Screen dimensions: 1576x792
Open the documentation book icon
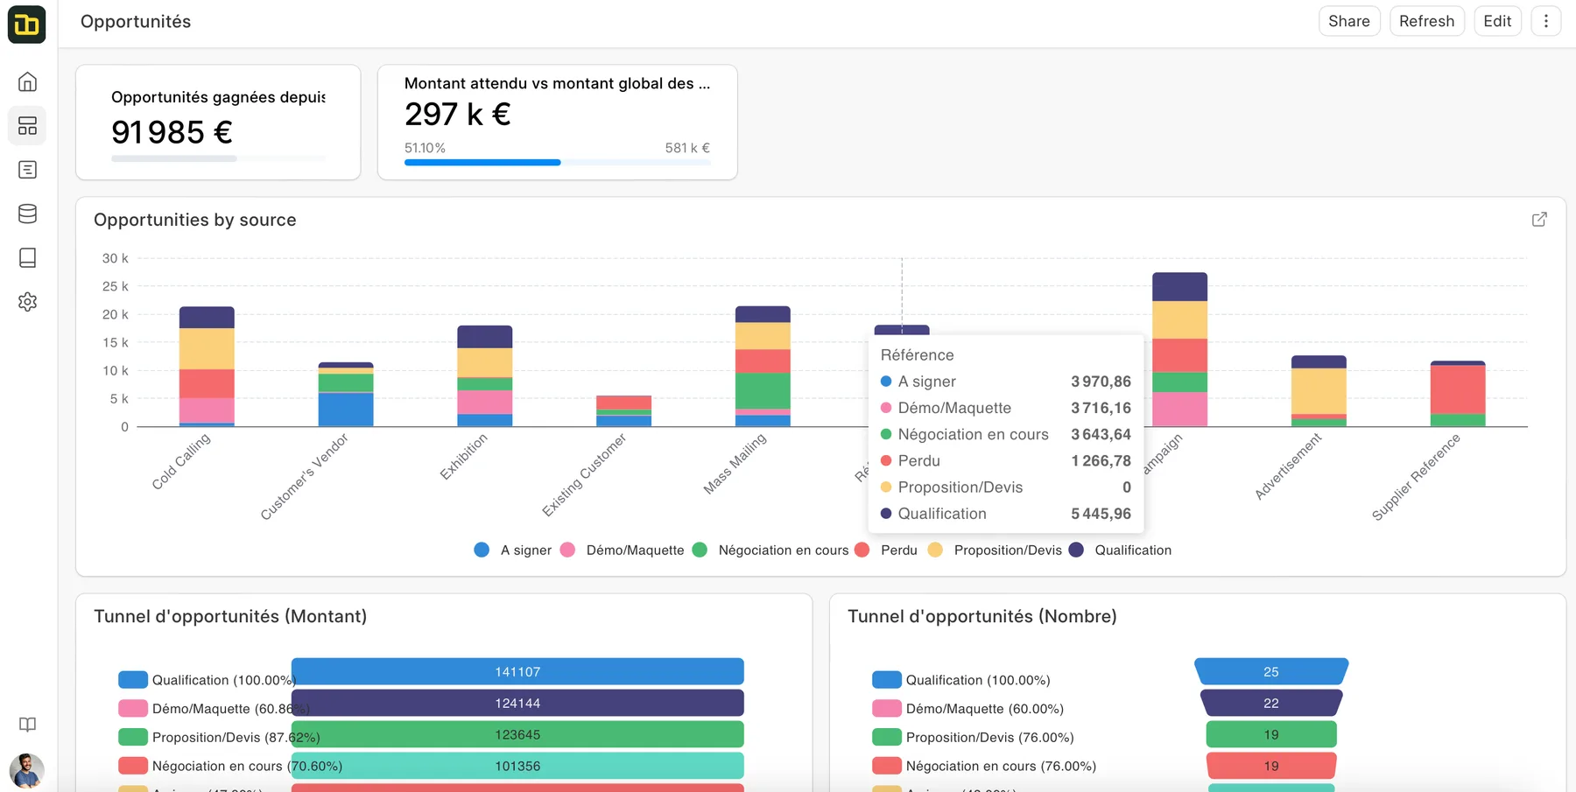coord(27,725)
